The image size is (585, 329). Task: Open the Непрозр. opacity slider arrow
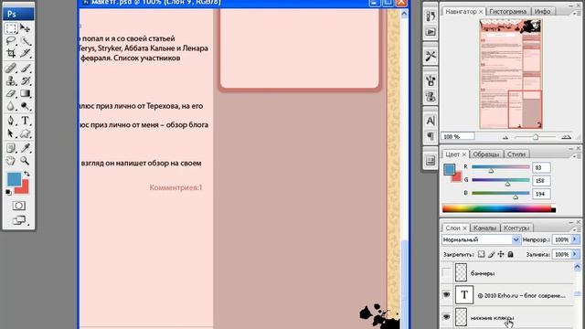point(575,239)
